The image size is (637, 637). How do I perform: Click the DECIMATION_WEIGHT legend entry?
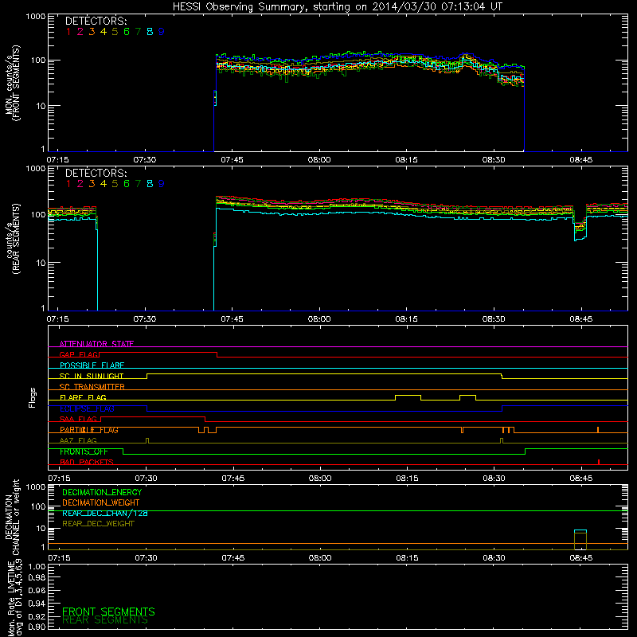tap(101, 503)
